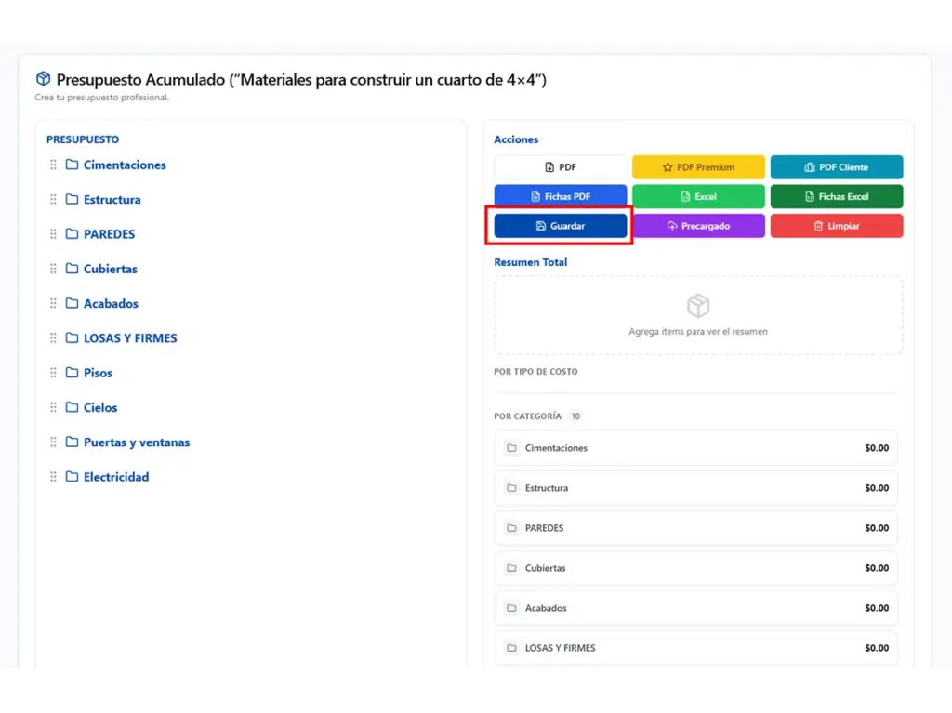Click the PDF Cliente button
The width and height of the screenshot is (952, 713).
click(x=836, y=167)
